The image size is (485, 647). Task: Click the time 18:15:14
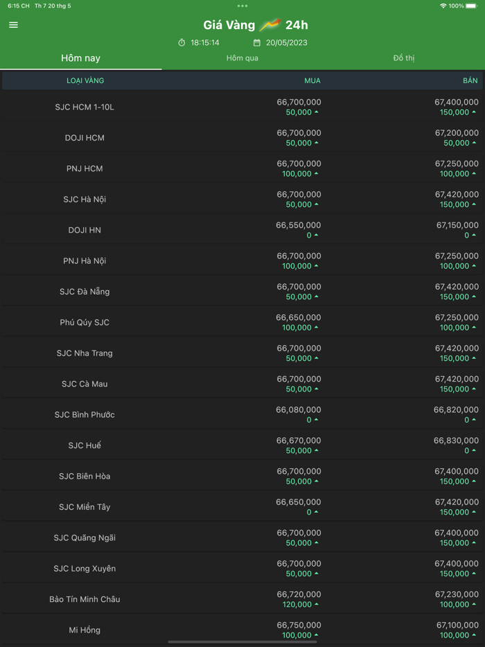pyautogui.click(x=204, y=42)
